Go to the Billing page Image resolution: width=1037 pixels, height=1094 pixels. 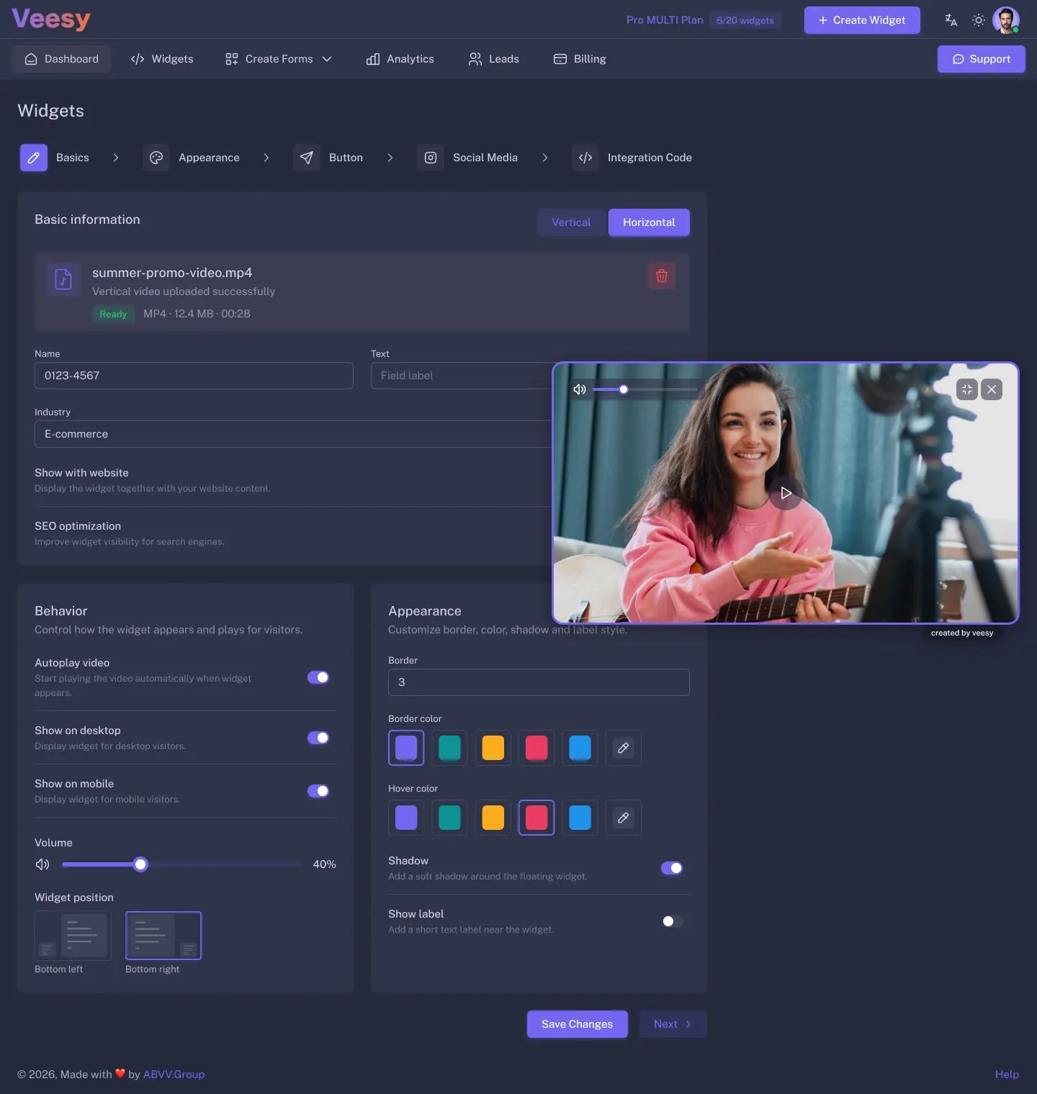[x=580, y=59]
